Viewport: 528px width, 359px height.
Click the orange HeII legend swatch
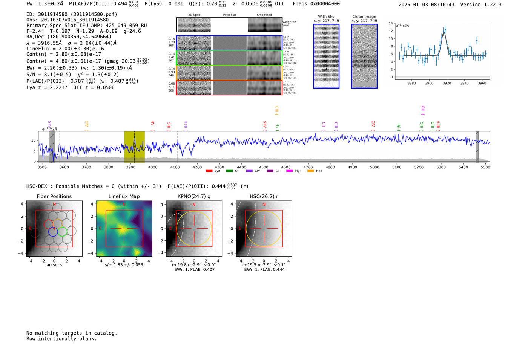pos(310,171)
